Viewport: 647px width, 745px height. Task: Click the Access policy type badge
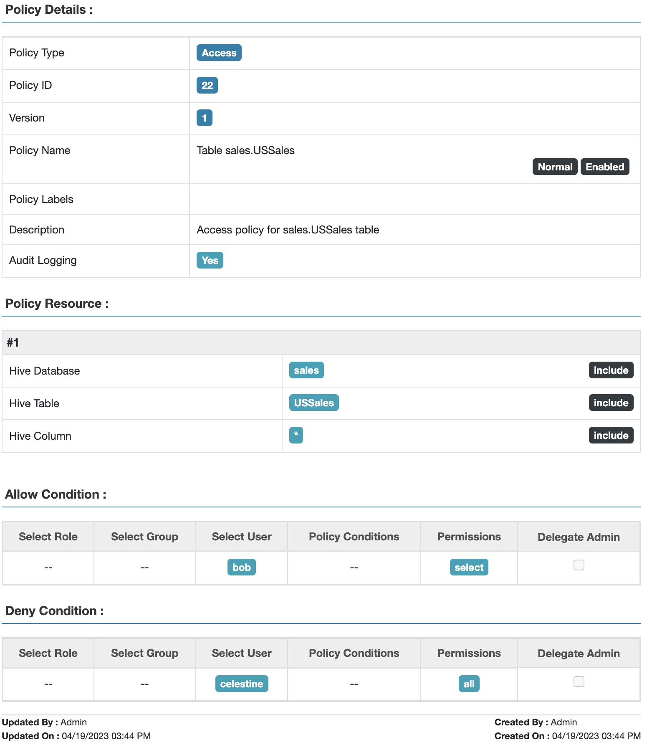(219, 53)
